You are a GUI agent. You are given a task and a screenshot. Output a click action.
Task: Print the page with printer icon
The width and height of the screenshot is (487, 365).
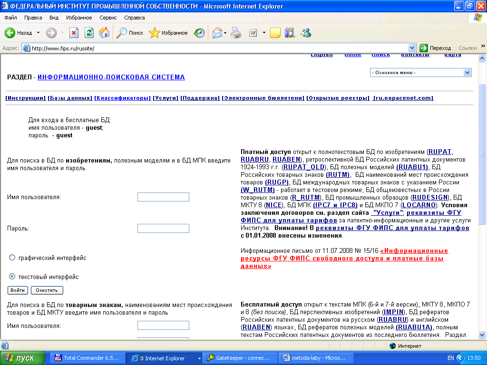236,33
